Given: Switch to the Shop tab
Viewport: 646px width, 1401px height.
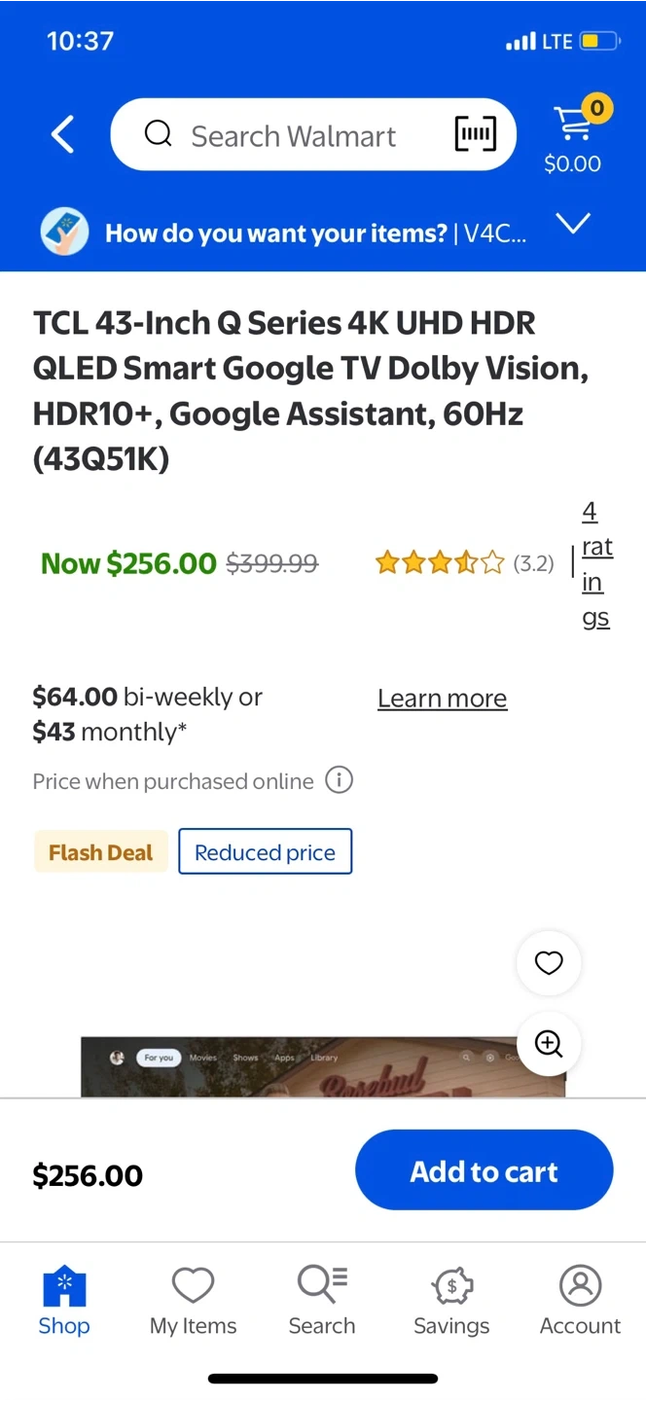Looking at the screenshot, I should (x=64, y=1301).
